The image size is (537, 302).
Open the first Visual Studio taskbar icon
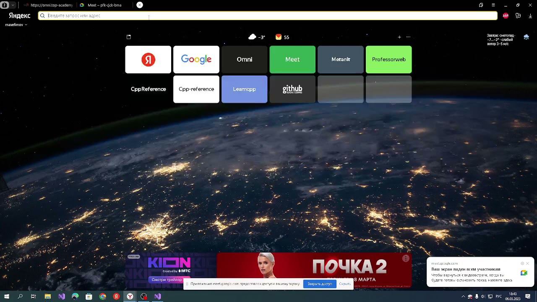click(x=62, y=297)
